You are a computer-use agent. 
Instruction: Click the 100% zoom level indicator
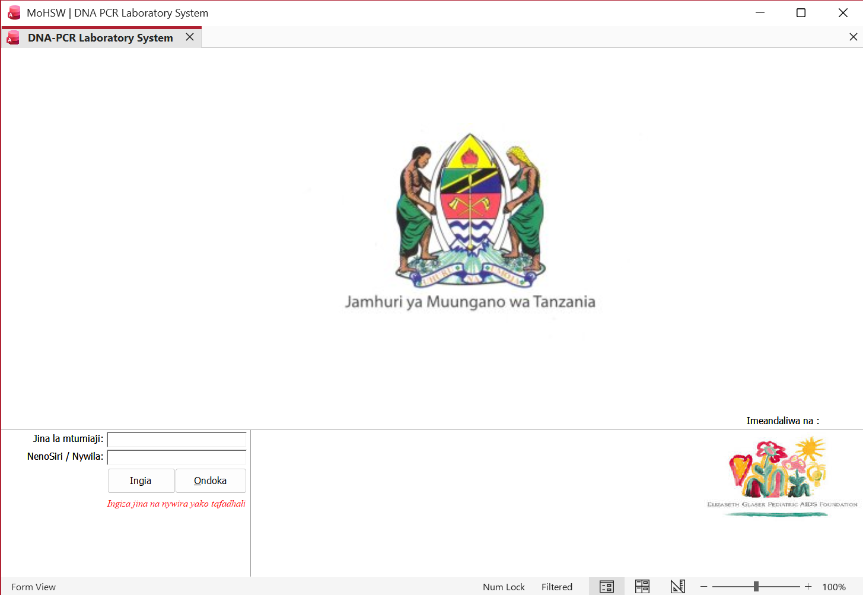click(834, 587)
